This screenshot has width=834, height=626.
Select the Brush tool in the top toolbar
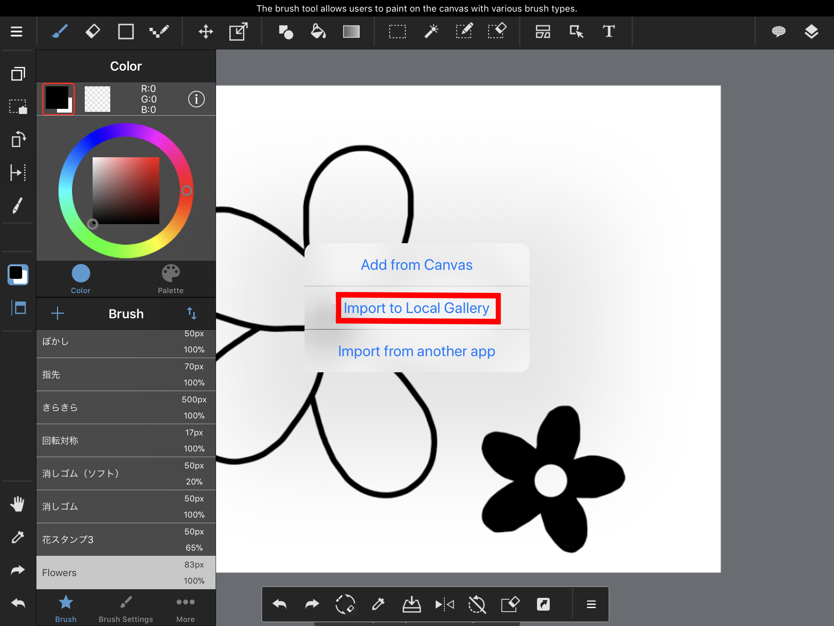click(60, 32)
